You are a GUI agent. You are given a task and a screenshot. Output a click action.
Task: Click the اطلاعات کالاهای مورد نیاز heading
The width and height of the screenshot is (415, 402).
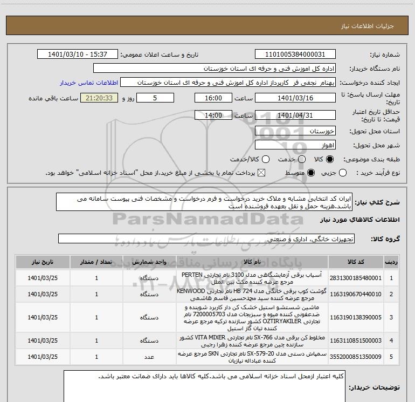click(360, 220)
